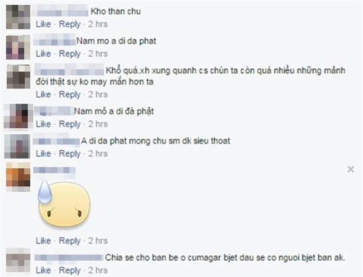Like the 'Khổ quá.xh xung quanh' comment
Image resolution: width=363 pixels, height=277 pixels.
tap(44, 94)
